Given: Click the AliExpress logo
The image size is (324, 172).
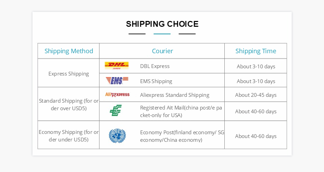Looking at the screenshot, I should coord(117,94).
